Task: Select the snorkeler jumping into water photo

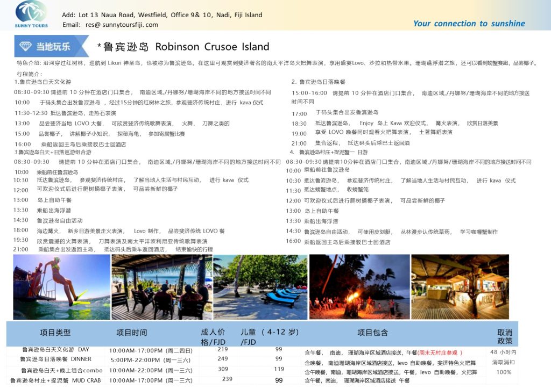Action: click(61, 287)
